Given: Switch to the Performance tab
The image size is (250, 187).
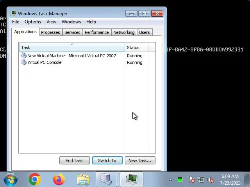Looking at the screenshot, I should [x=97, y=32].
